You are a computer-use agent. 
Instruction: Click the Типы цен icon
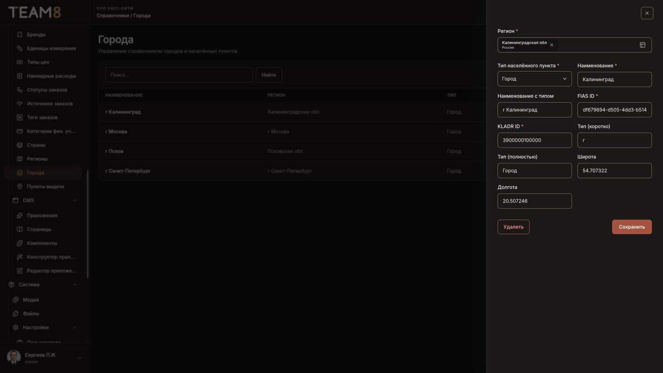coord(19,62)
